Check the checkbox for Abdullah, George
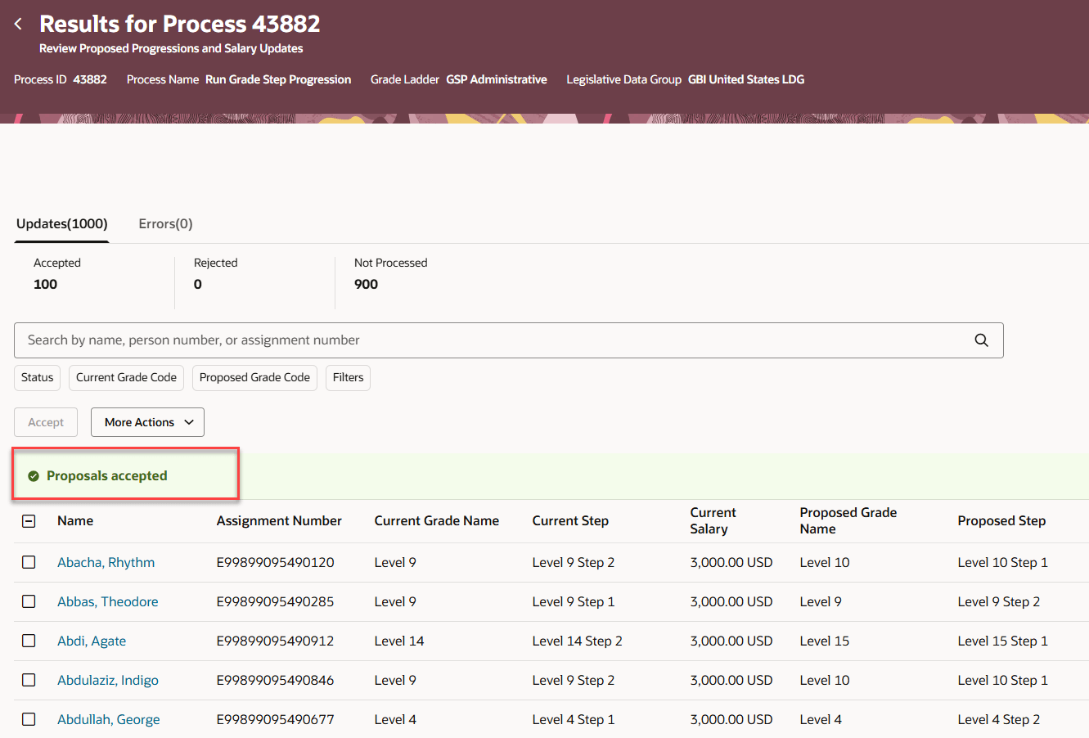The width and height of the screenshot is (1089, 738). [29, 718]
